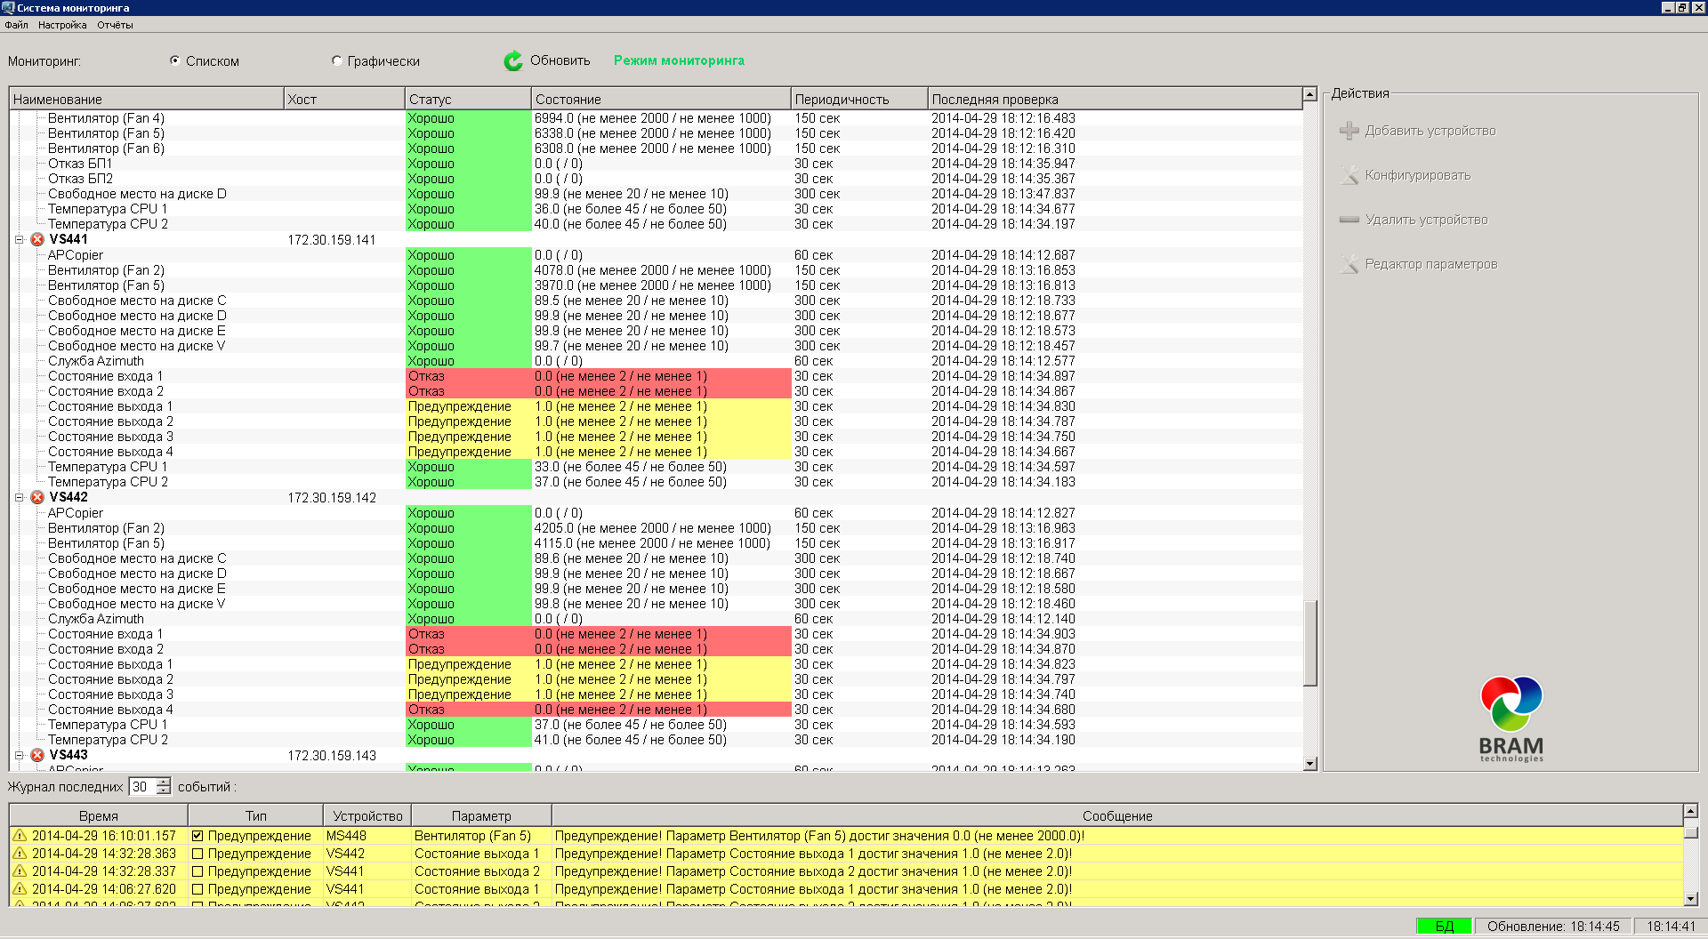Screen dimensions: 1708x939
Task: Click the application icon in title bar
Action: 8,7
